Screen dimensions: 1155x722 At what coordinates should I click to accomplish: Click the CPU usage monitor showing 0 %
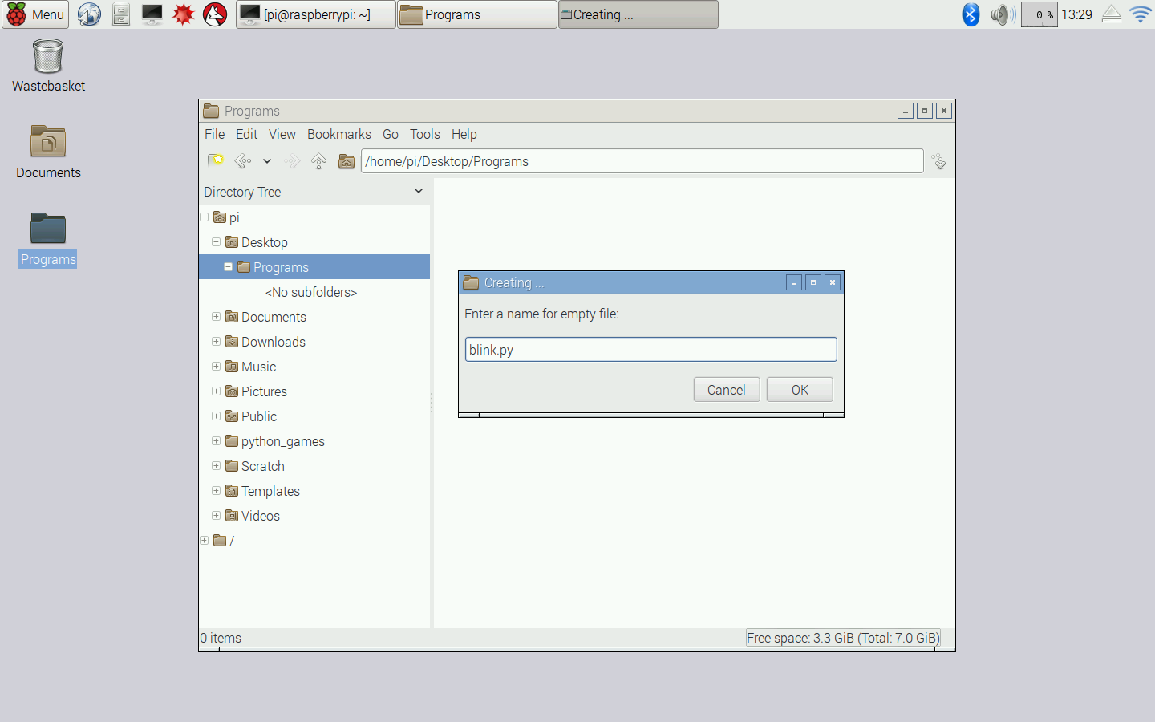(1039, 14)
